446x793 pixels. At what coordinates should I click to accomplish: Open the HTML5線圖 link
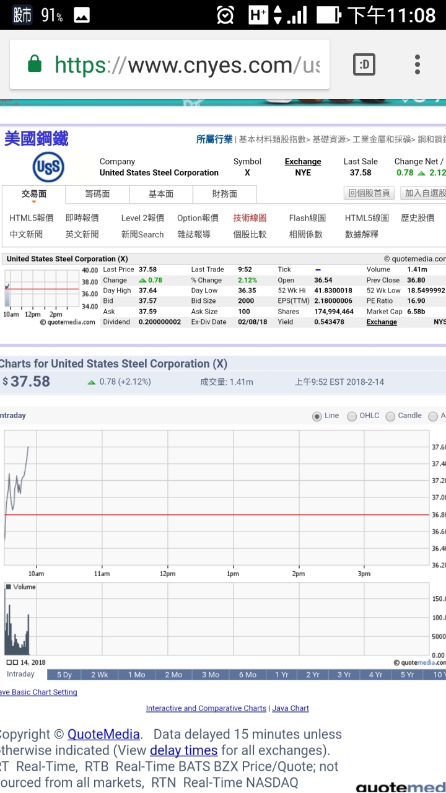367,218
